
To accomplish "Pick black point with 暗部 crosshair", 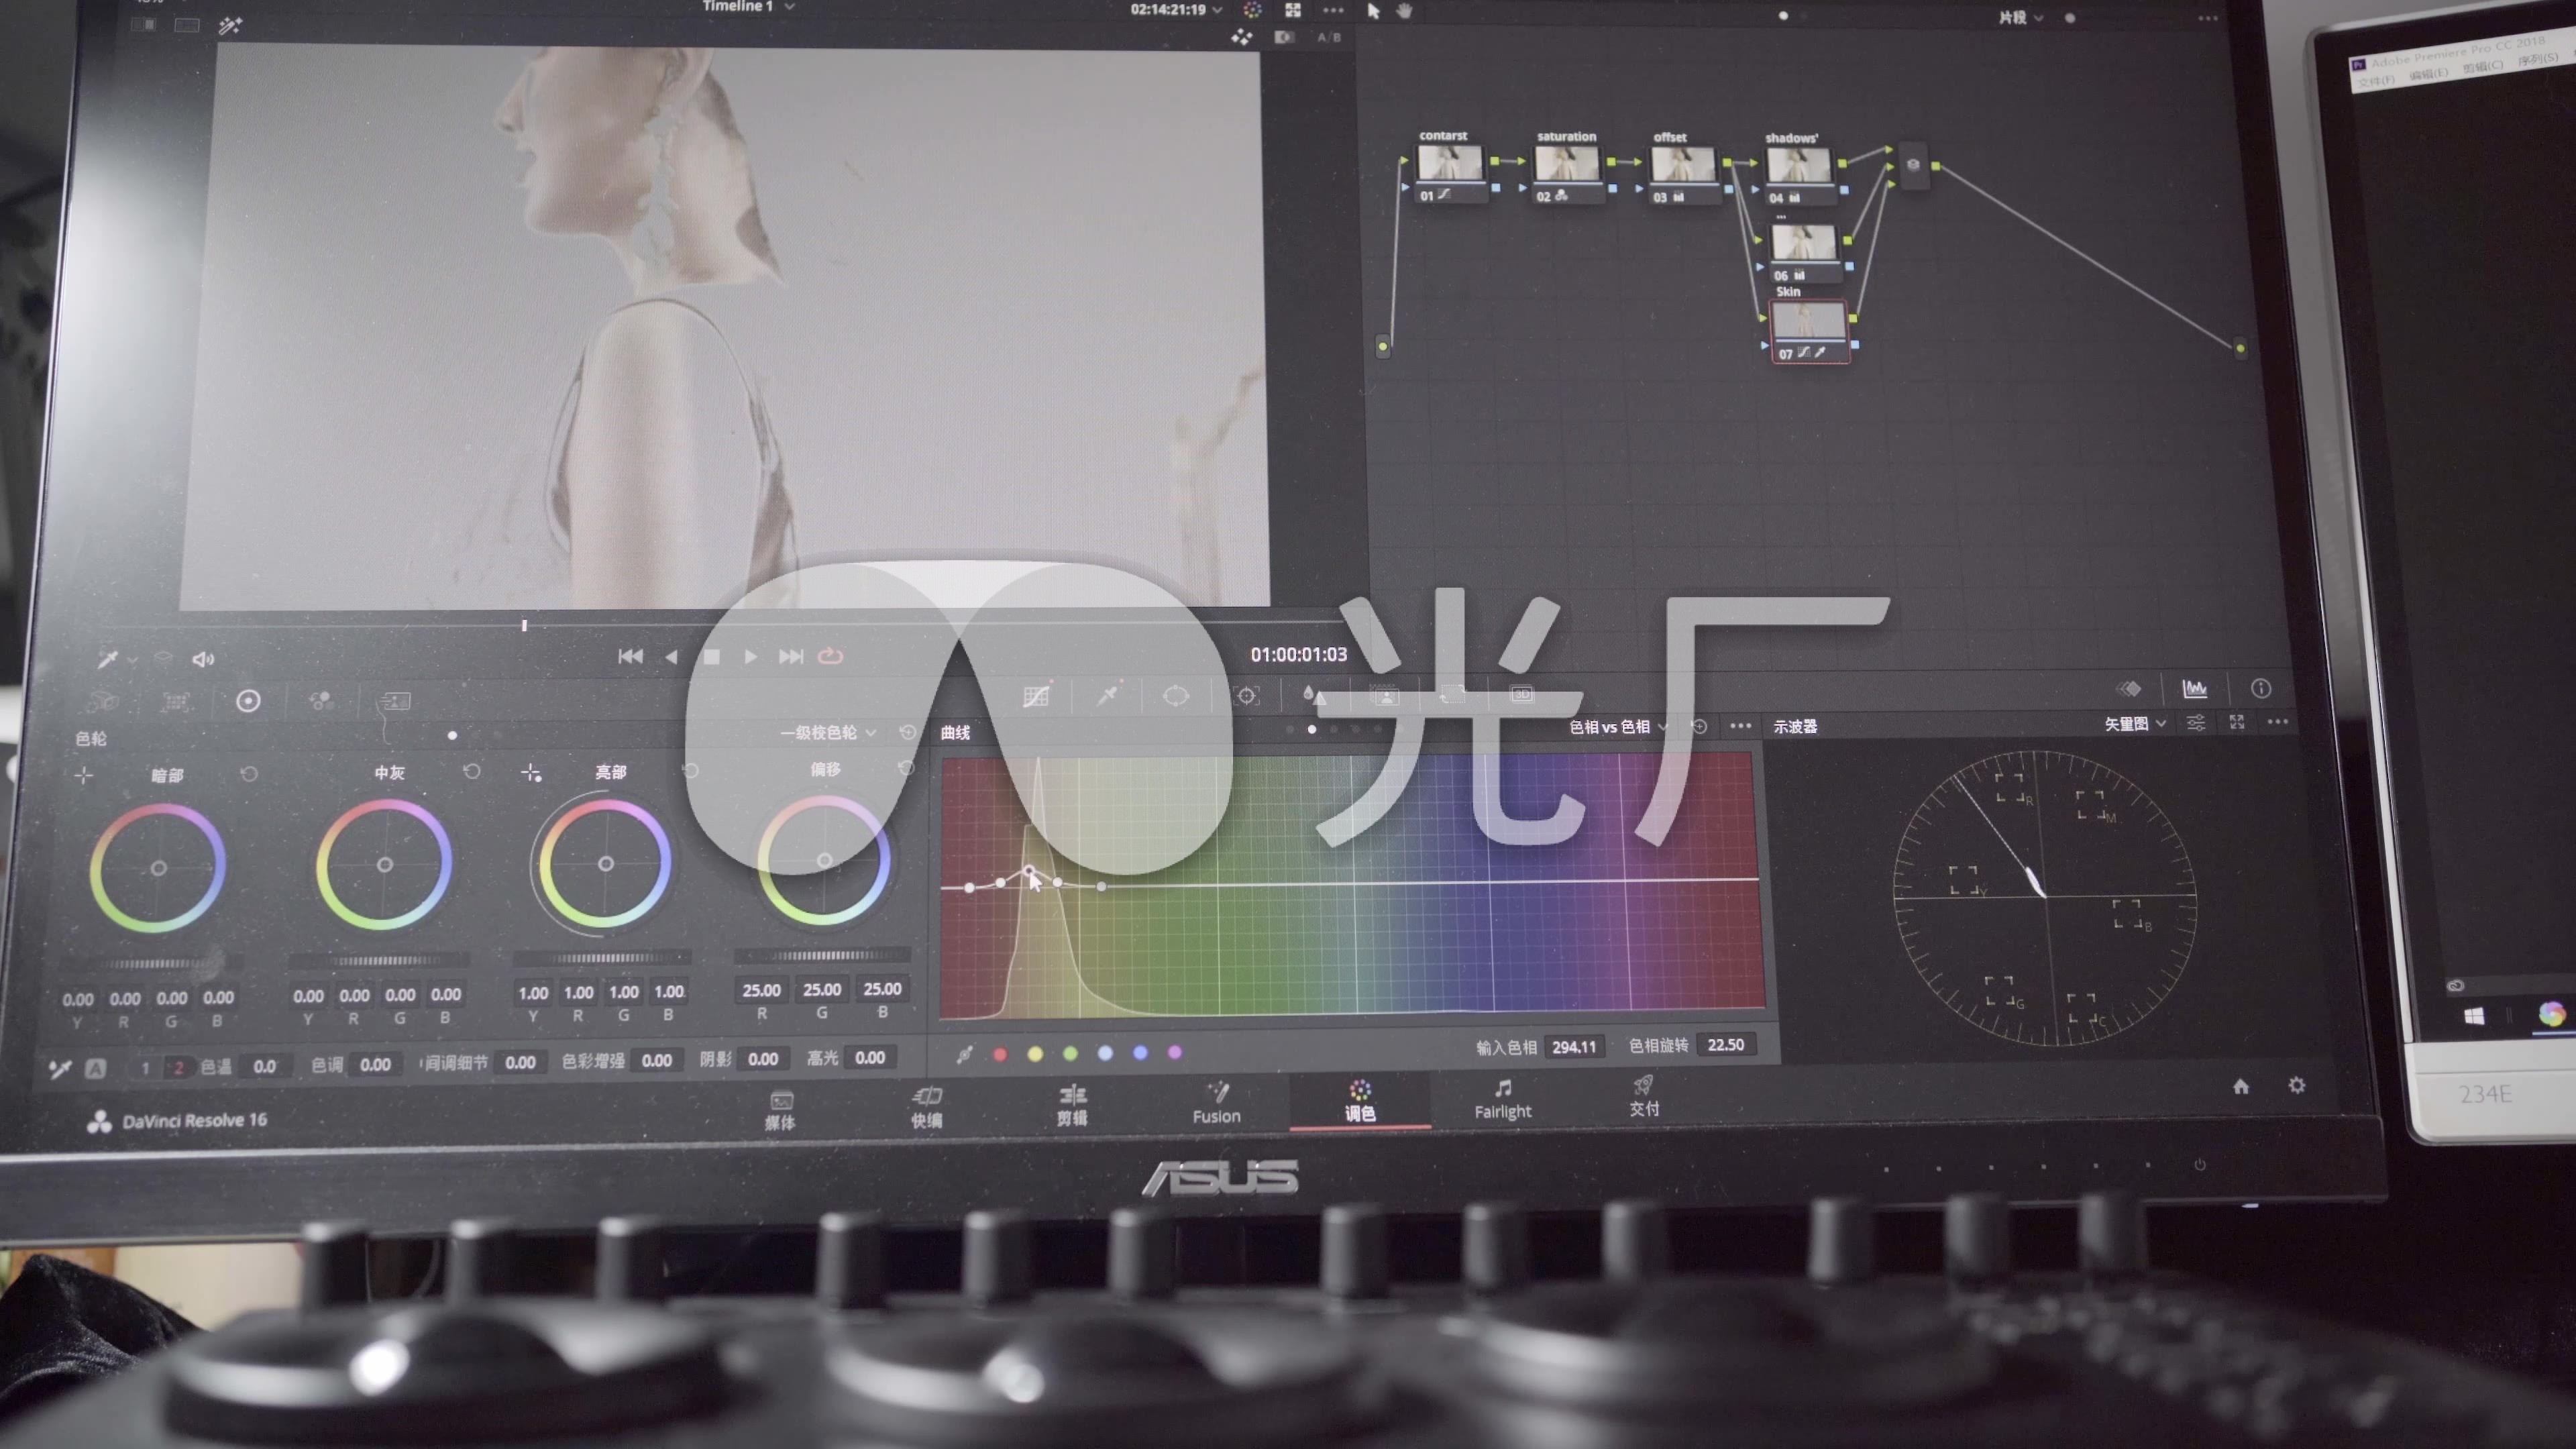I will [84, 775].
